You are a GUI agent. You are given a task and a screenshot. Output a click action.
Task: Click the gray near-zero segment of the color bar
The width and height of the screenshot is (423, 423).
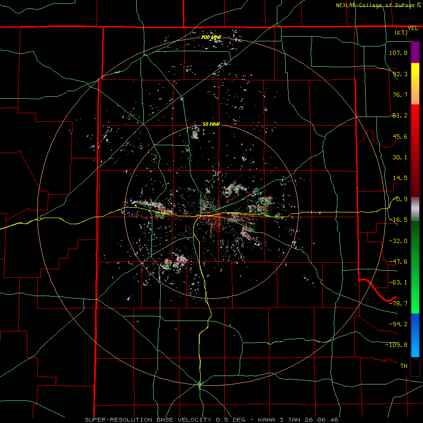click(415, 209)
